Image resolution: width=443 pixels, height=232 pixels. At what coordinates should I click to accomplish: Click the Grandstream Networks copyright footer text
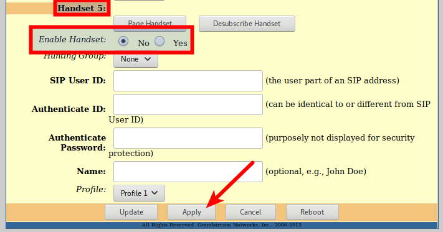[x=222, y=225]
